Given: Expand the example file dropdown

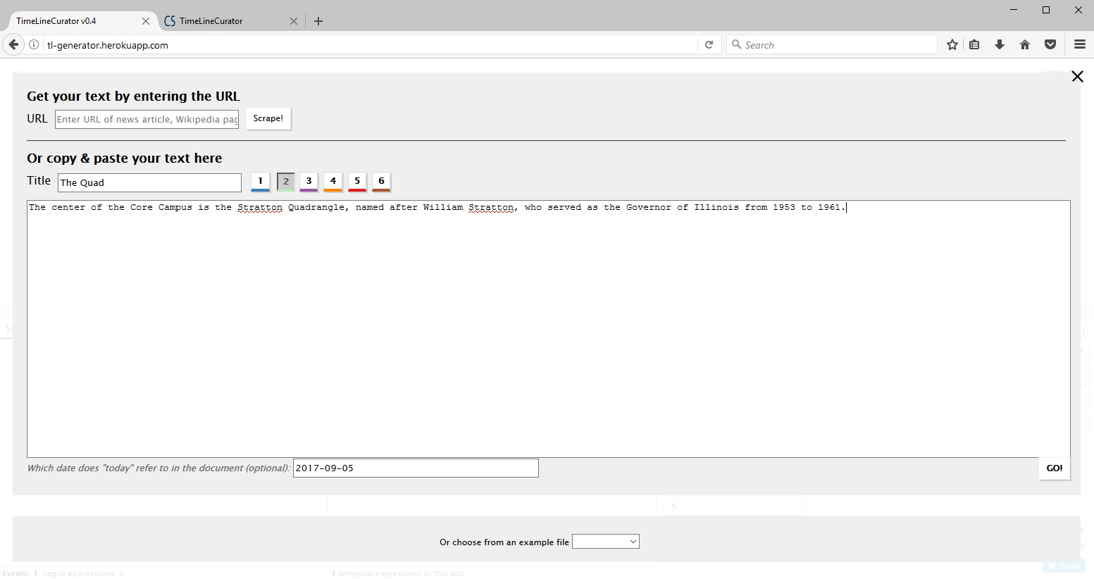Looking at the screenshot, I should [605, 542].
